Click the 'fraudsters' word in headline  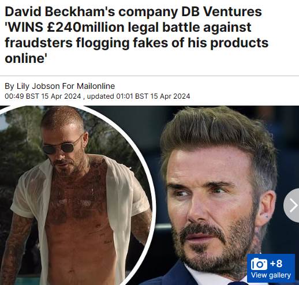tap(39, 43)
